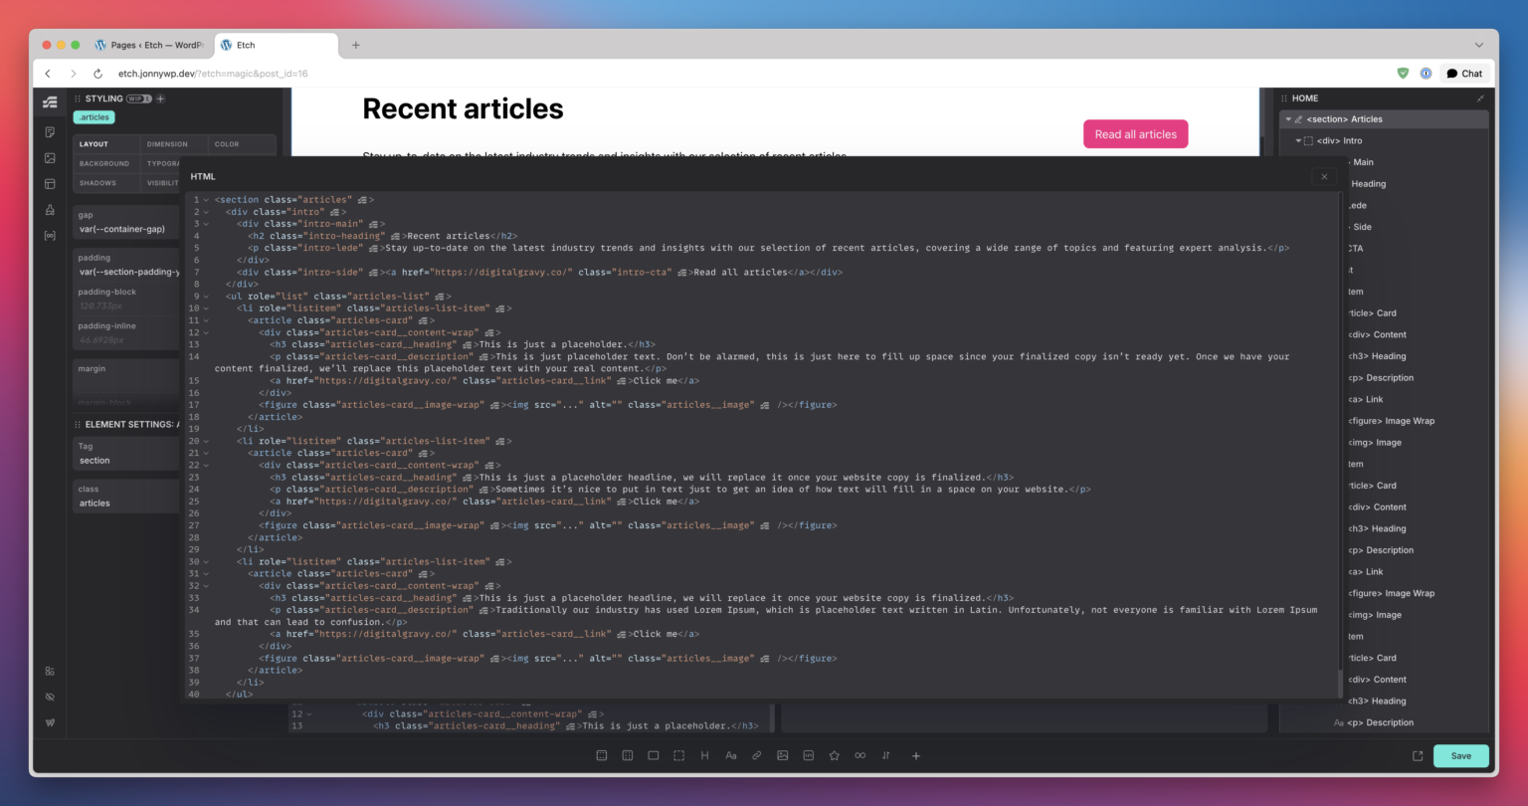Insert a grid container from bottom toolbar
The width and height of the screenshot is (1528, 806).
628,755
